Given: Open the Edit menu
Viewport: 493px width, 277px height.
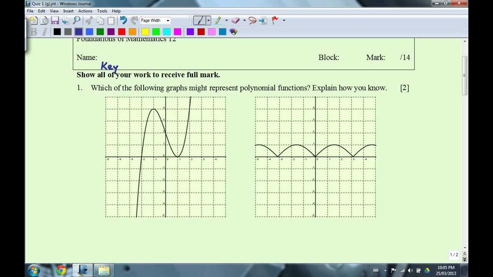Looking at the screenshot, I should [x=42, y=11].
